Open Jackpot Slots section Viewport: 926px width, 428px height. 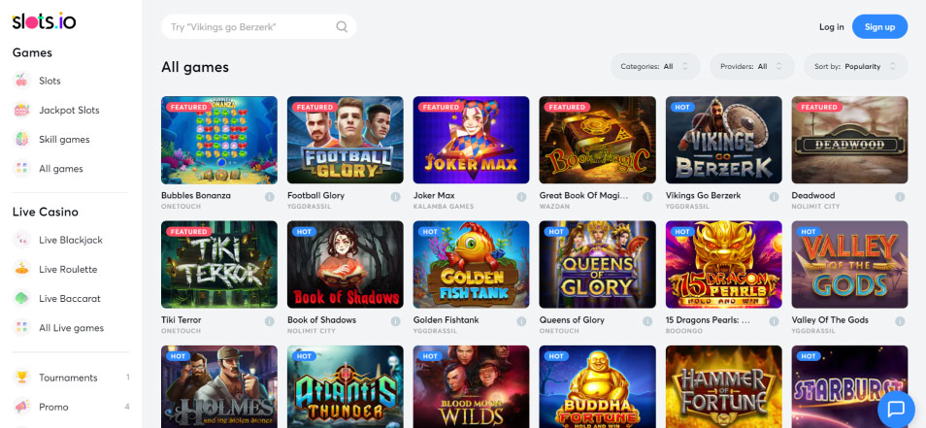(x=71, y=110)
